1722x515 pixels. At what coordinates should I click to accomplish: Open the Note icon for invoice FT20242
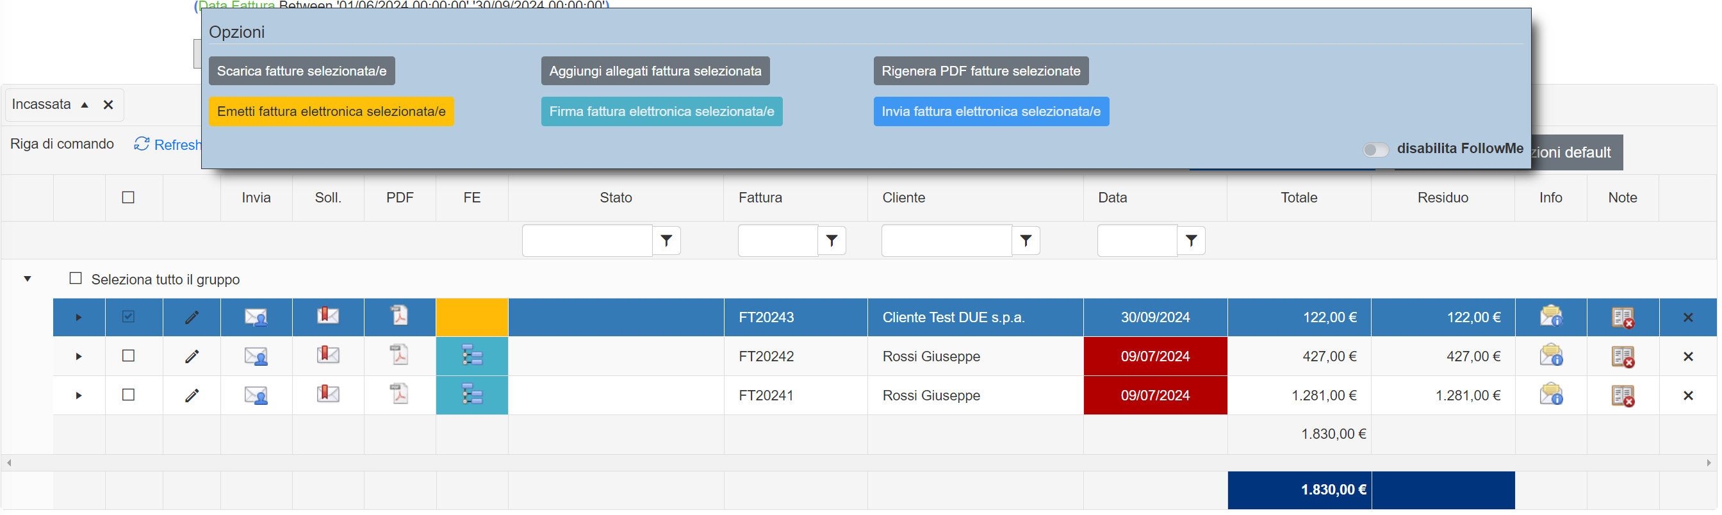pos(1623,357)
